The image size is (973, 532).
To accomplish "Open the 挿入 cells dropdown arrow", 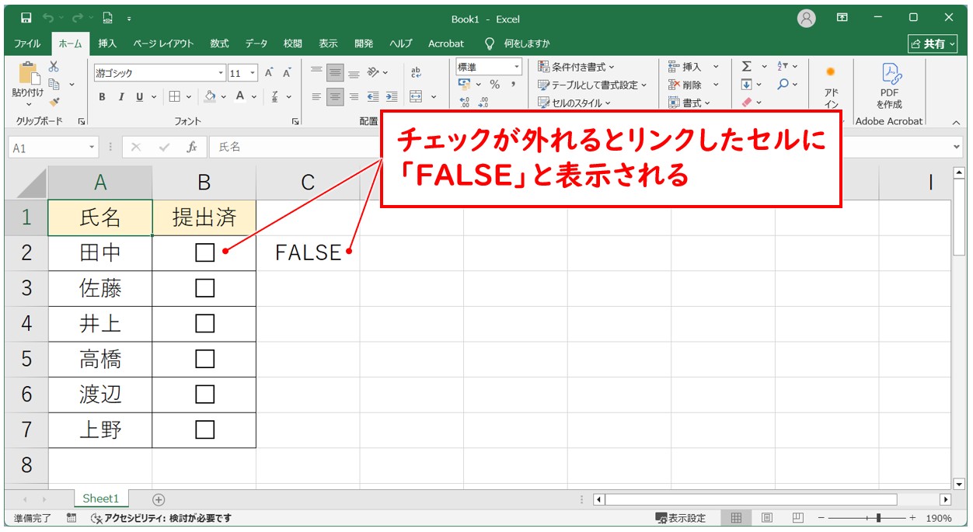I will (716, 67).
